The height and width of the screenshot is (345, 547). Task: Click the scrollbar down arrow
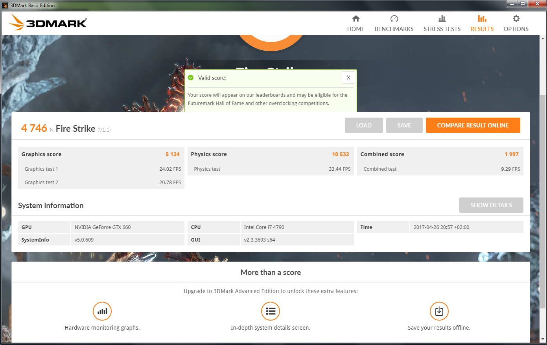pyautogui.click(x=543, y=339)
